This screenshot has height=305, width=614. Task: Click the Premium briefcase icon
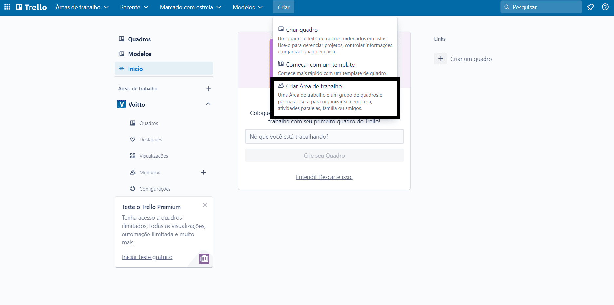pyautogui.click(x=204, y=259)
